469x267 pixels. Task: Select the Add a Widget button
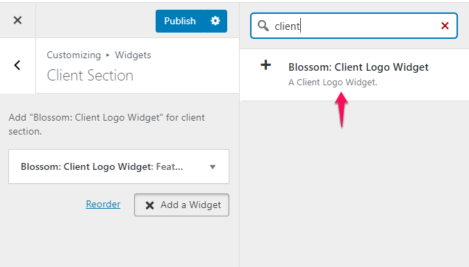click(181, 205)
